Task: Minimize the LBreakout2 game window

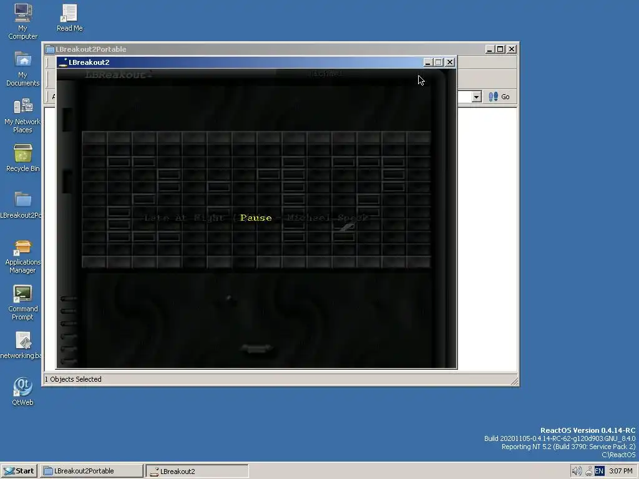Action: click(x=427, y=62)
